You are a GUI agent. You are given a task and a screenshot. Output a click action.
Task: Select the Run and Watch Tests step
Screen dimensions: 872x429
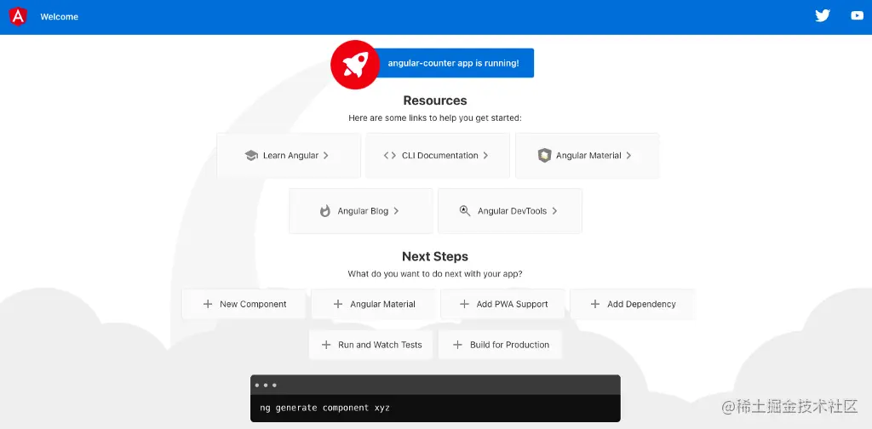[371, 345]
